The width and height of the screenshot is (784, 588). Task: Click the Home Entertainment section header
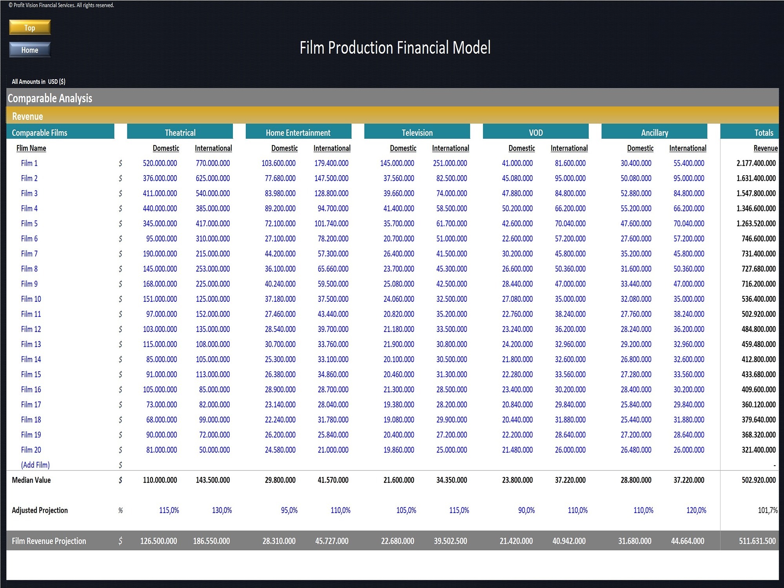tap(298, 132)
